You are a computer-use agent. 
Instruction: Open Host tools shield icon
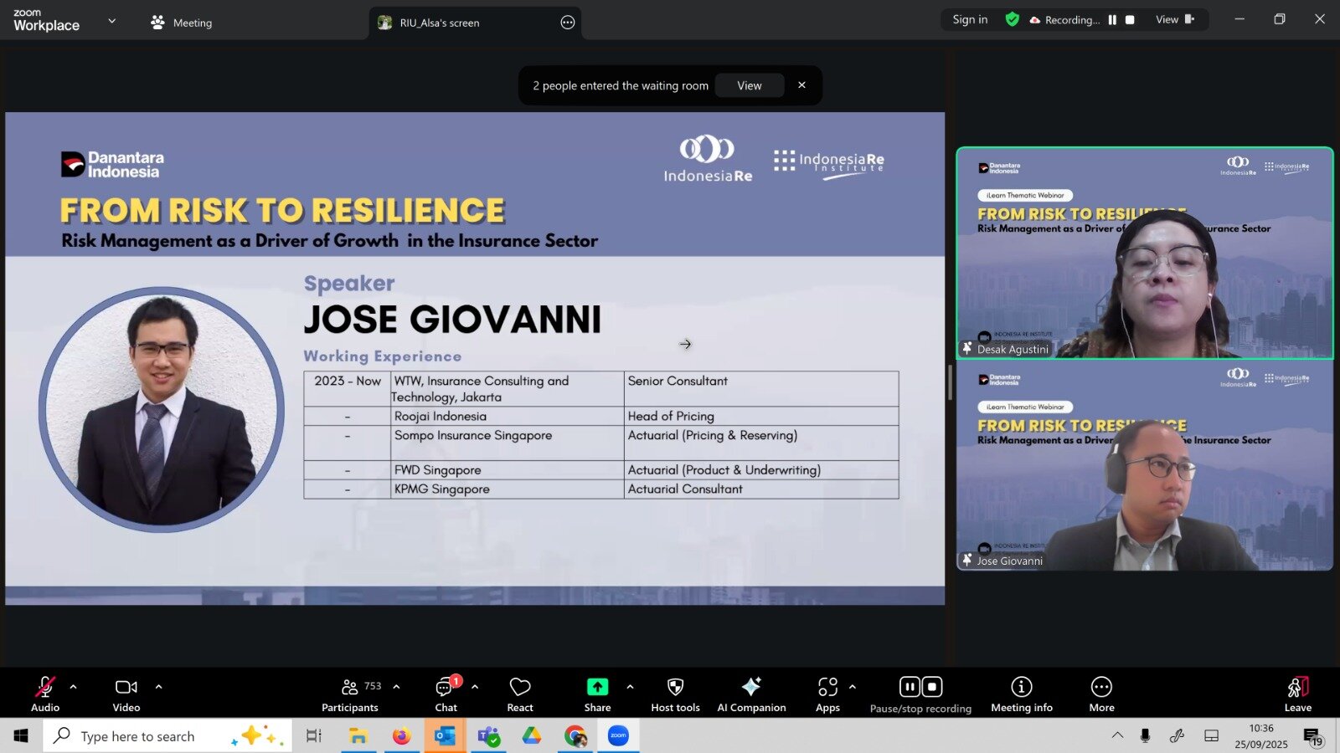point(675,687)
